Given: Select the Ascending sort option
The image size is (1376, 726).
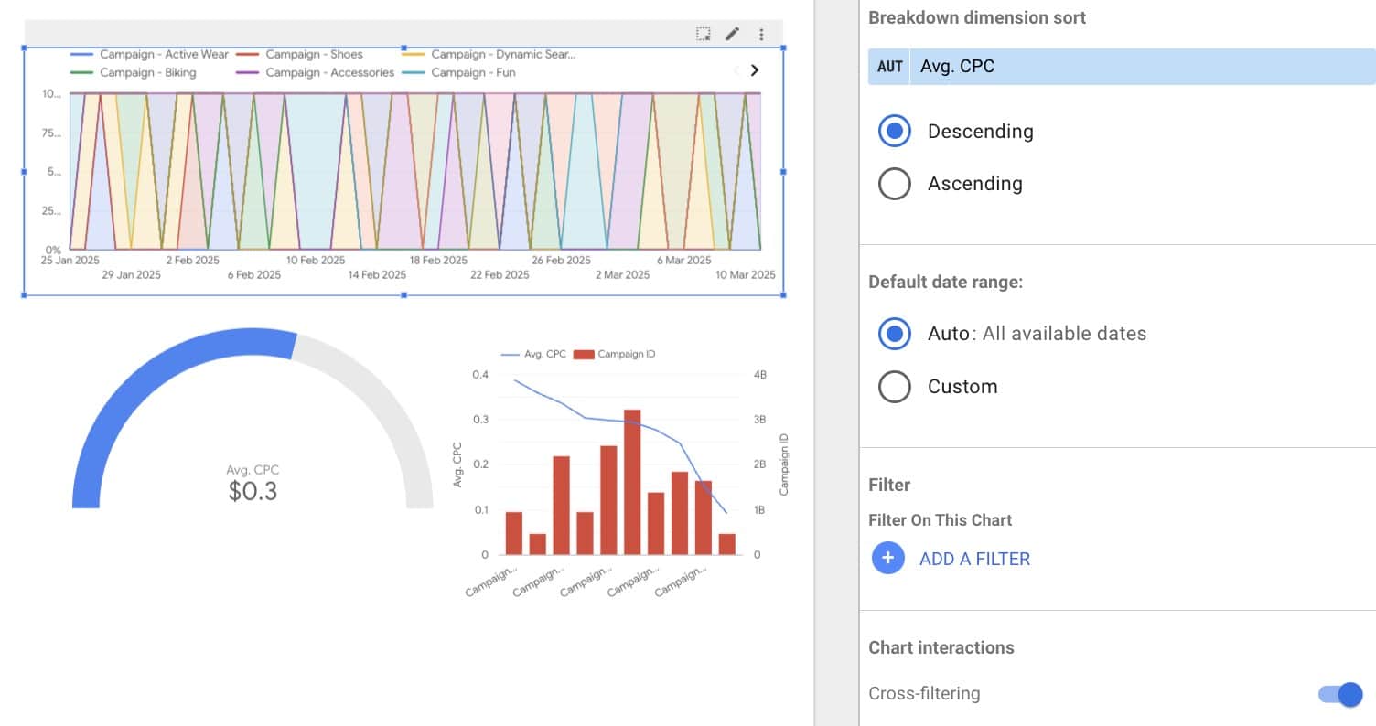Looking at the screenshot, I should (894, 184).
